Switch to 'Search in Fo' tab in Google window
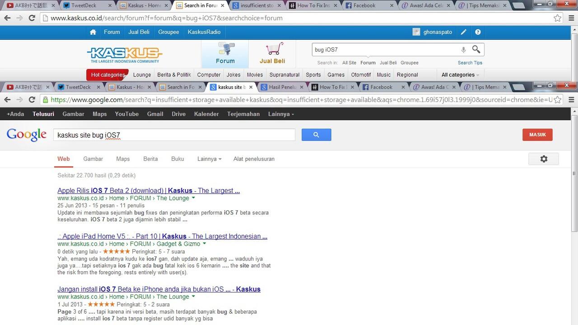This screenshot has height=325, width=578. [x=181, y=87]
